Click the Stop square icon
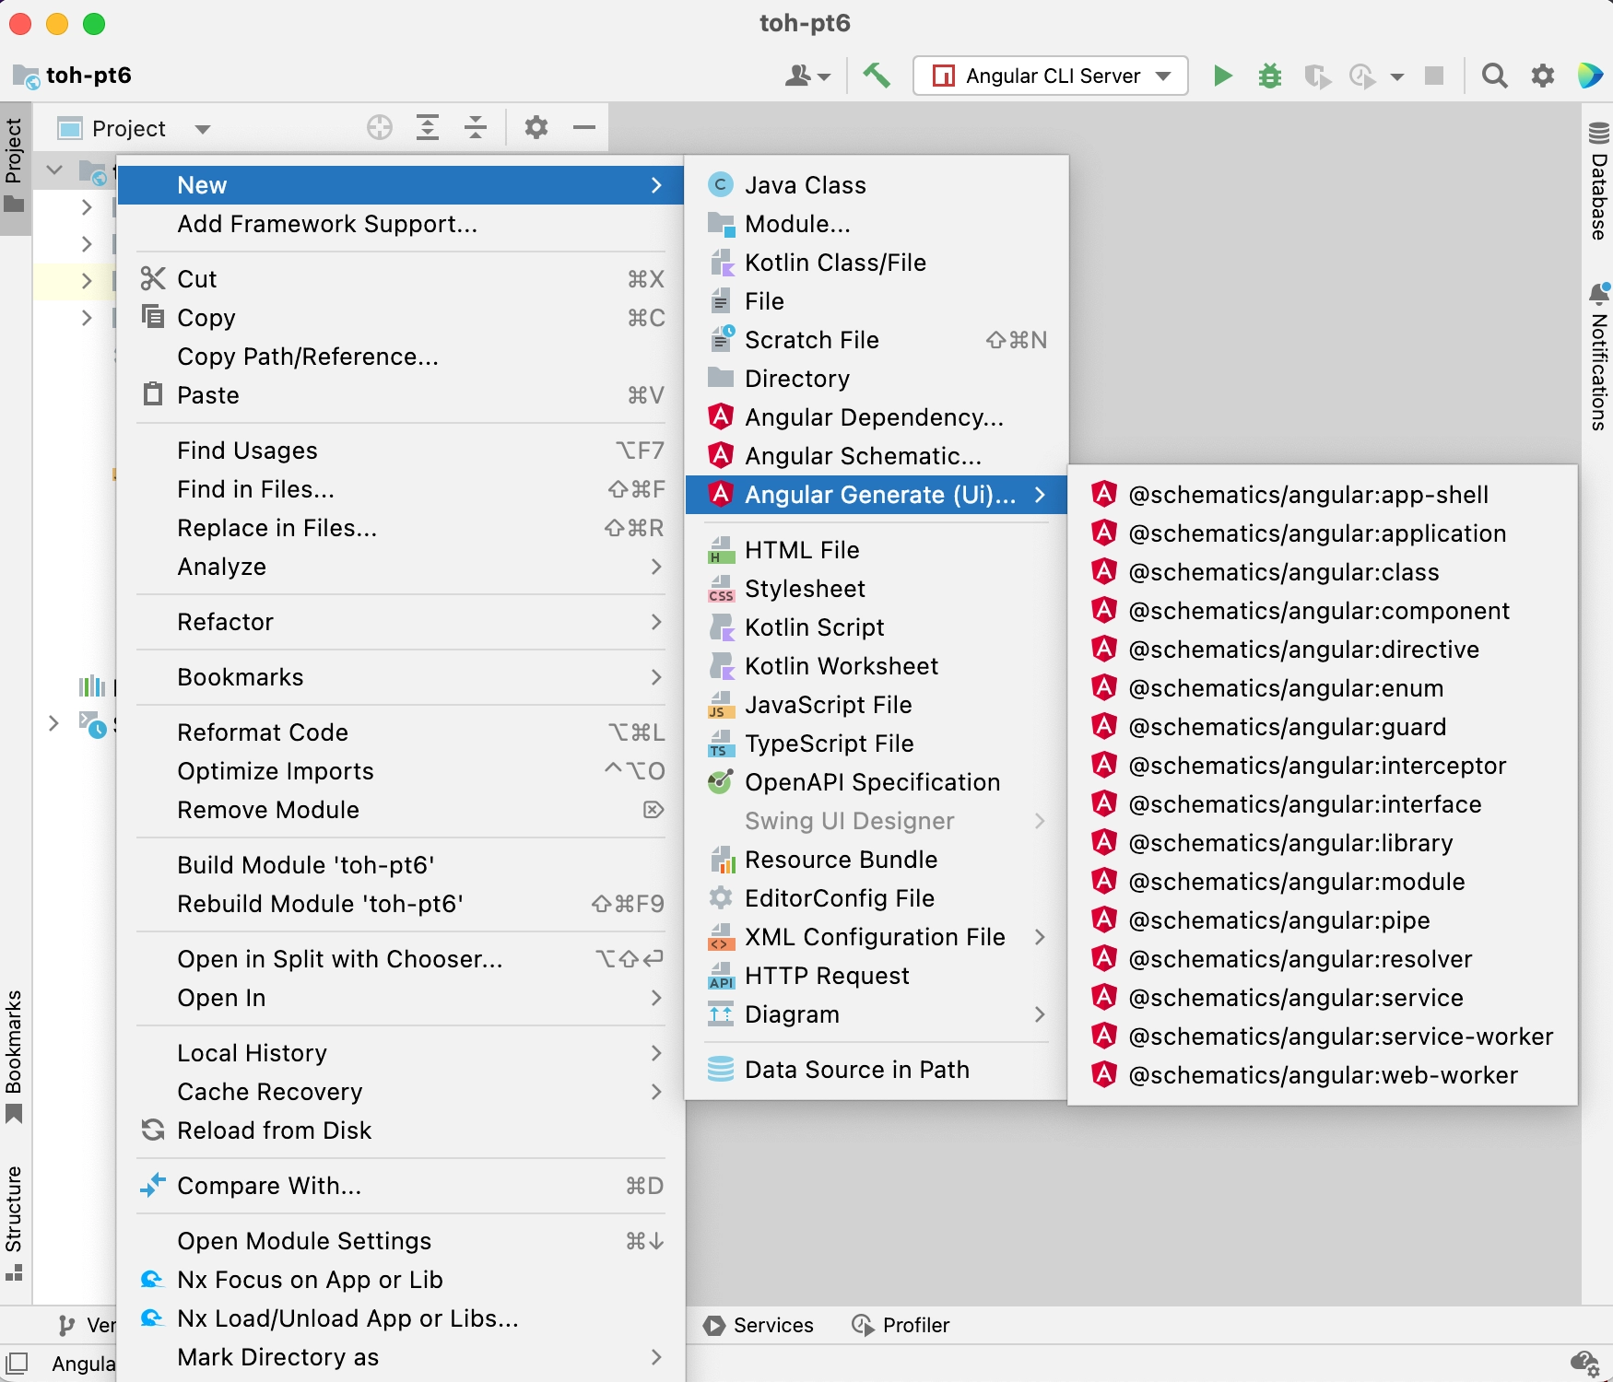The width and height of the screenshot is (1613, 1382). pyautogui.click(x=1434, y=76)
